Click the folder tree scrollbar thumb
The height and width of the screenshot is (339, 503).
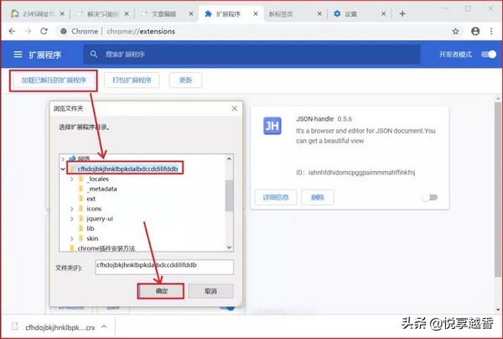tap(229, 196)
